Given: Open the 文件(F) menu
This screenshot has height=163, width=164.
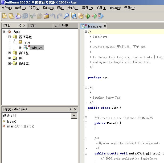Looking at the screenshot, I should [x=7, y=8].
